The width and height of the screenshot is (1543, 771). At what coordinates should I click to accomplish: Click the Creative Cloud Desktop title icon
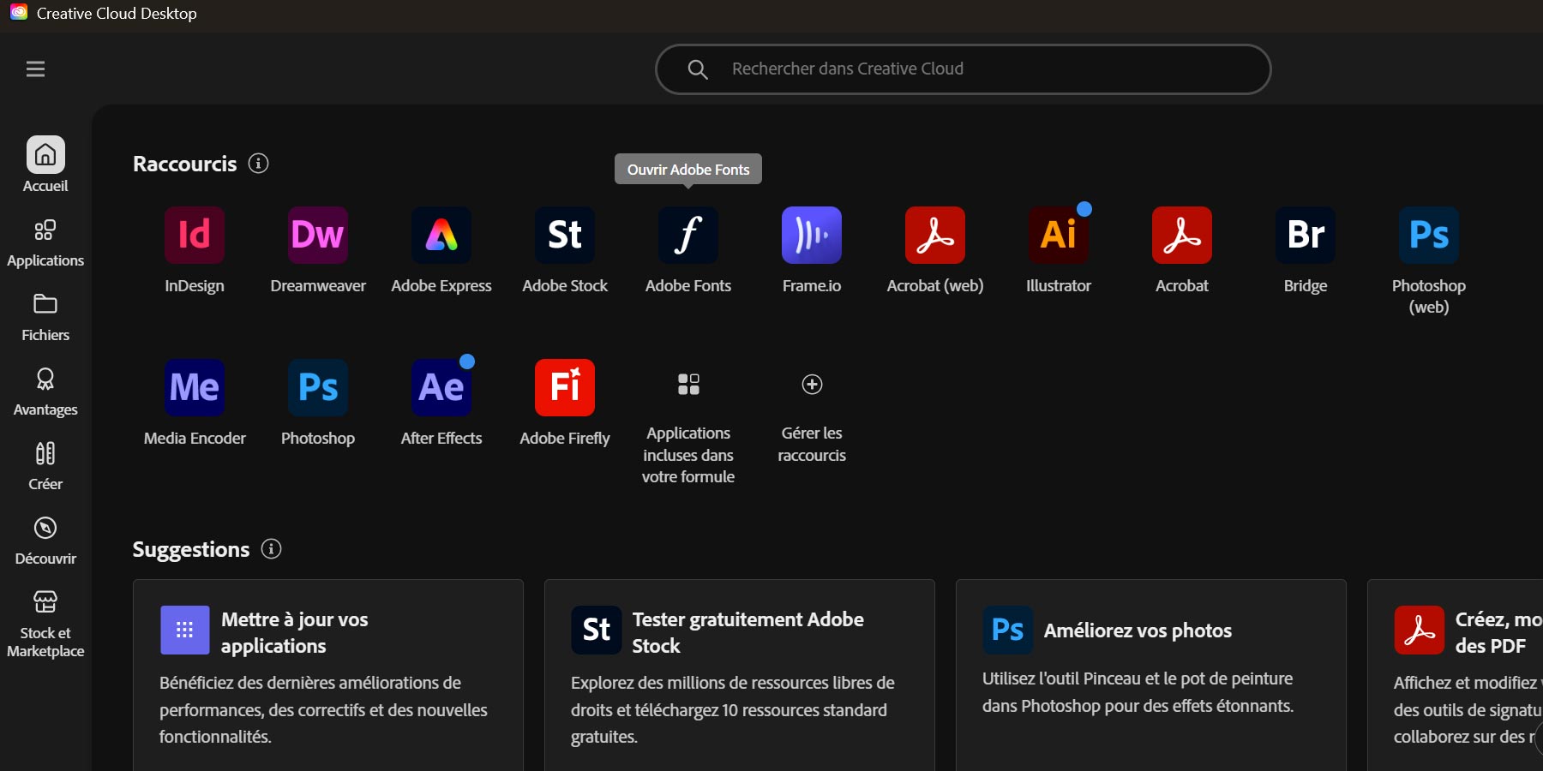19,13
